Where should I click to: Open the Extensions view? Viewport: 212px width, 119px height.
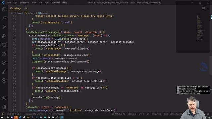(4, 54)
